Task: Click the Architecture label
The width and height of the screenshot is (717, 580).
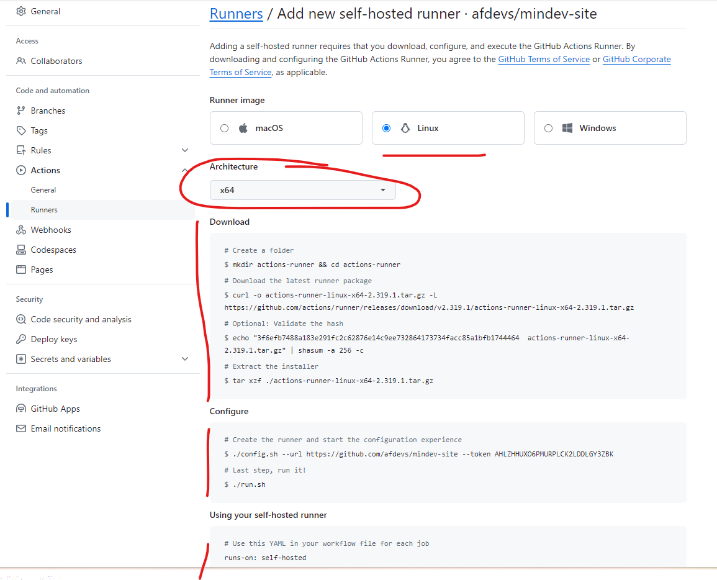Action: point(233,166)
